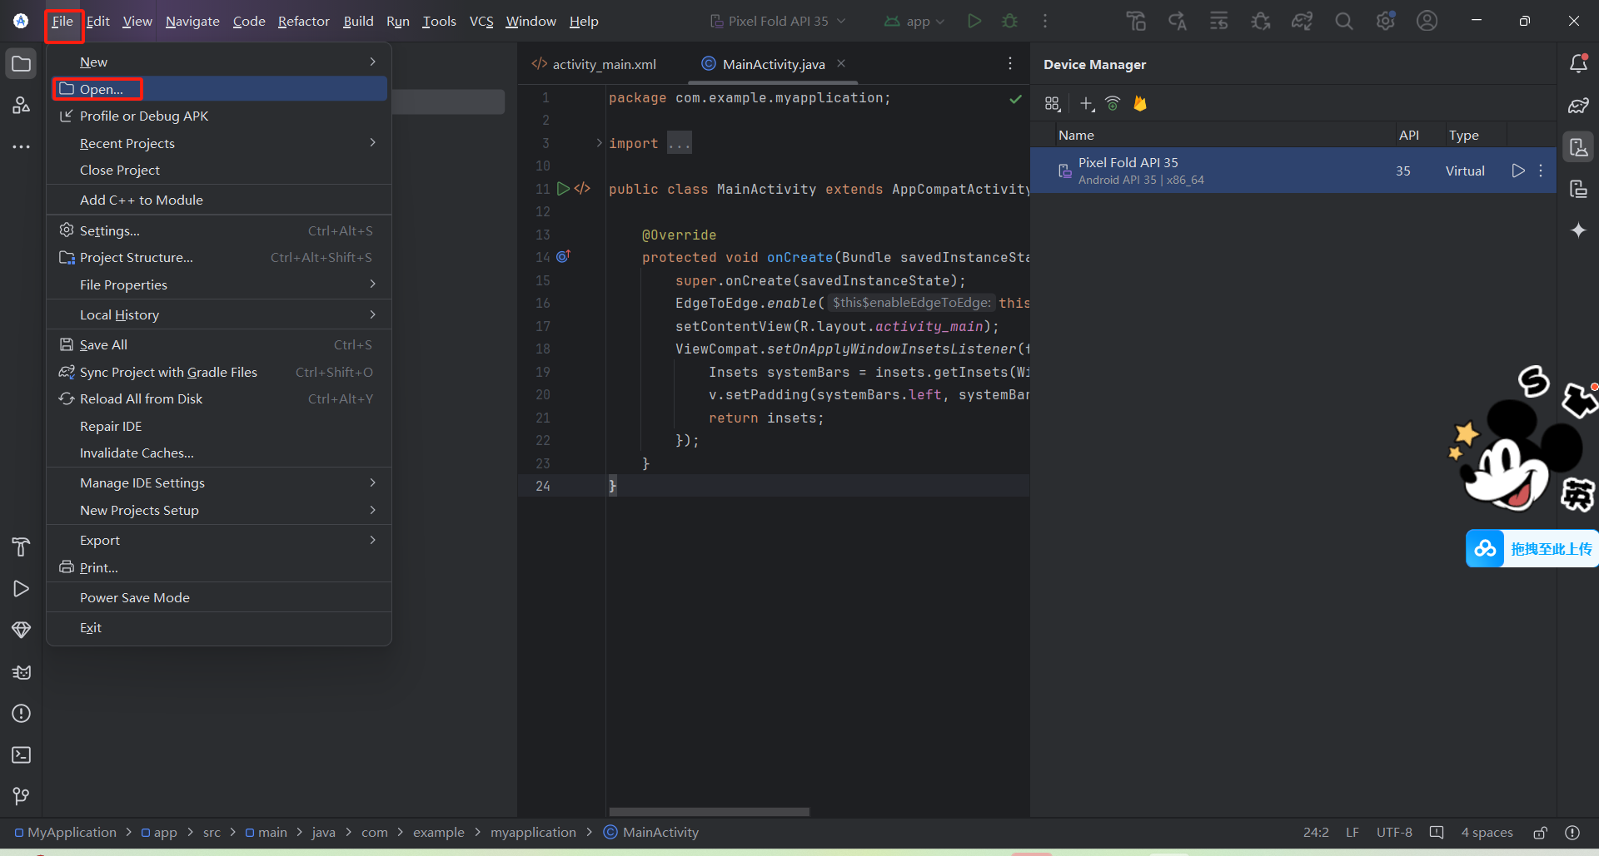
Task: Open the Terminal tool window icon
Action: click(21, 755)
